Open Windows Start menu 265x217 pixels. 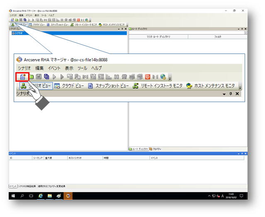coord(13,196)
